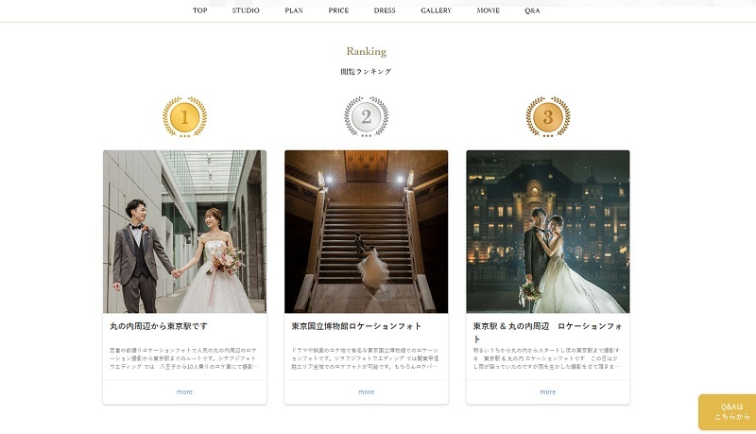This screenshot has height=434, width=756.
Task: Open the museum staircase wedding photo
Action: [x=367, y=232]
